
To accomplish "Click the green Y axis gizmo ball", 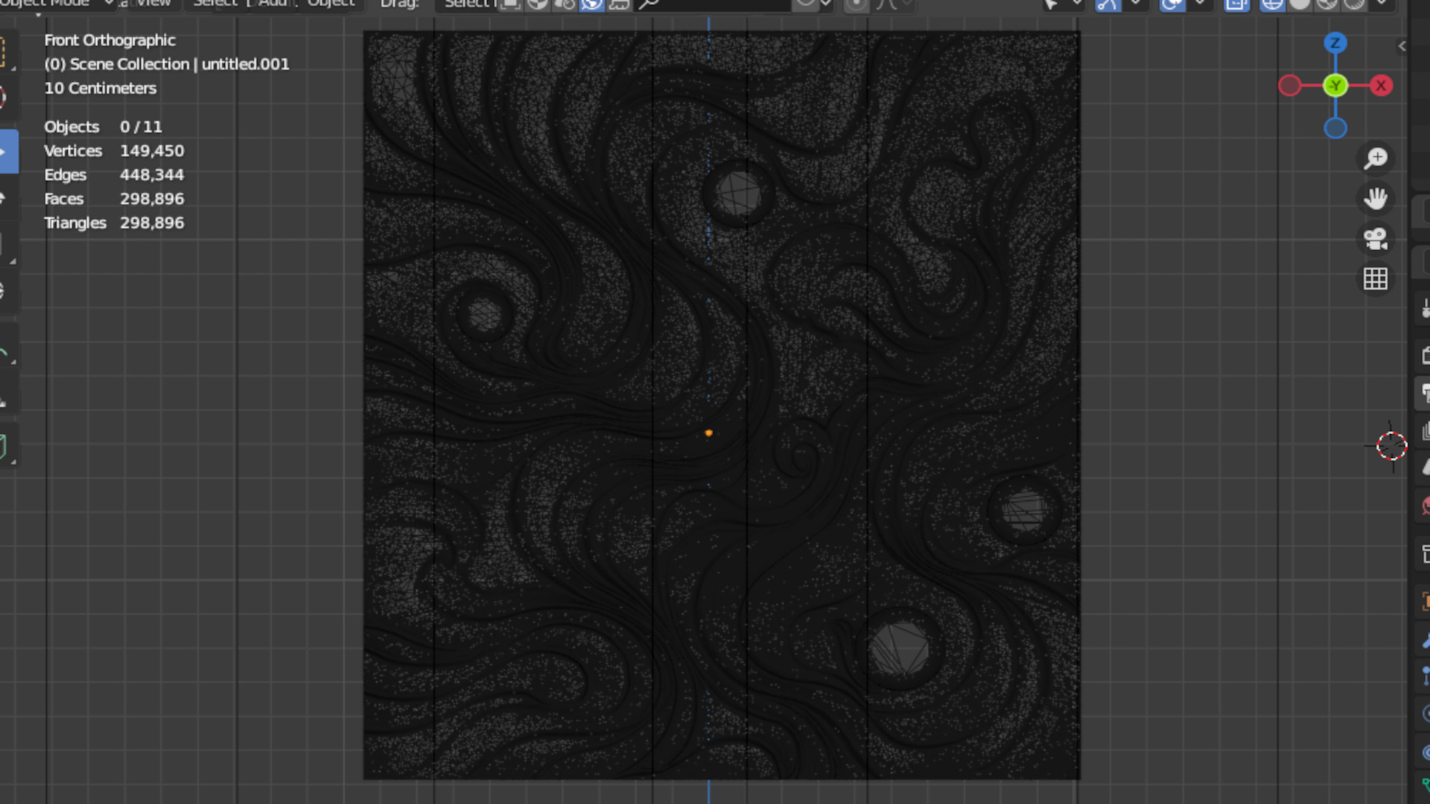I will (x=1335, y=86).
